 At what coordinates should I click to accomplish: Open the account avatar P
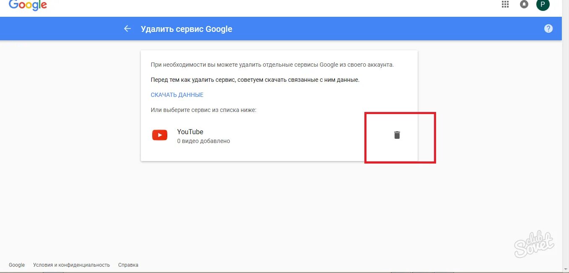(543, 4)
